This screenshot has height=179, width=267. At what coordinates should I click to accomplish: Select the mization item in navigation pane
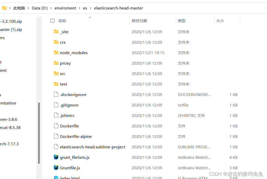(x=8, y=103)
